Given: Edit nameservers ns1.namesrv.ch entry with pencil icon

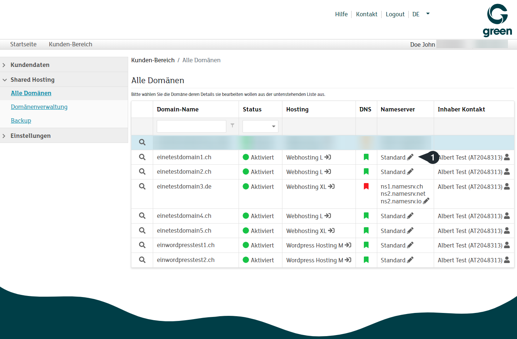Looking at the screenshot, I should [x=426, y=201].
